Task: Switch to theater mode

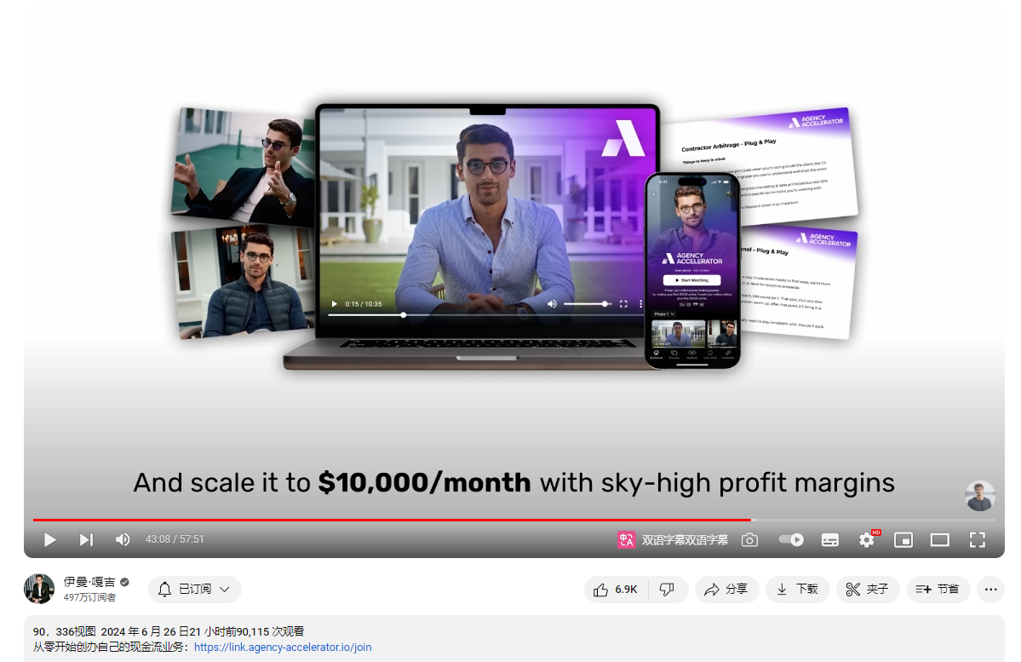Action: click(939, 539)
